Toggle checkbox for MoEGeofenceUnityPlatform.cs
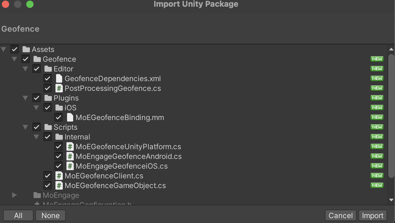Image resolution: width=395 pixels, height=223 pixels. (x=59, y=146)
